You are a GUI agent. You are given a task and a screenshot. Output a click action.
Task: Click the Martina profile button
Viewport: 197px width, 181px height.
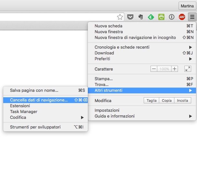pos(187,6)
